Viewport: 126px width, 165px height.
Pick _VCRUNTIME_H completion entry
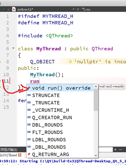(60, 110)
